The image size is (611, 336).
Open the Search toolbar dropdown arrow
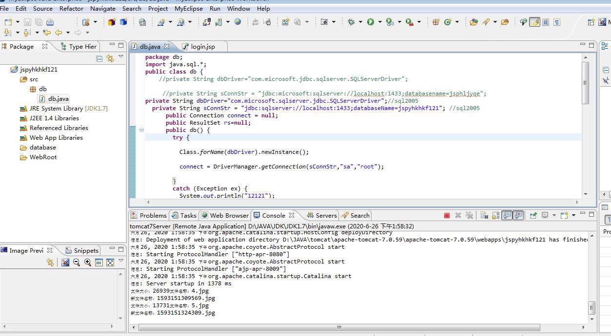pos(495,22)
